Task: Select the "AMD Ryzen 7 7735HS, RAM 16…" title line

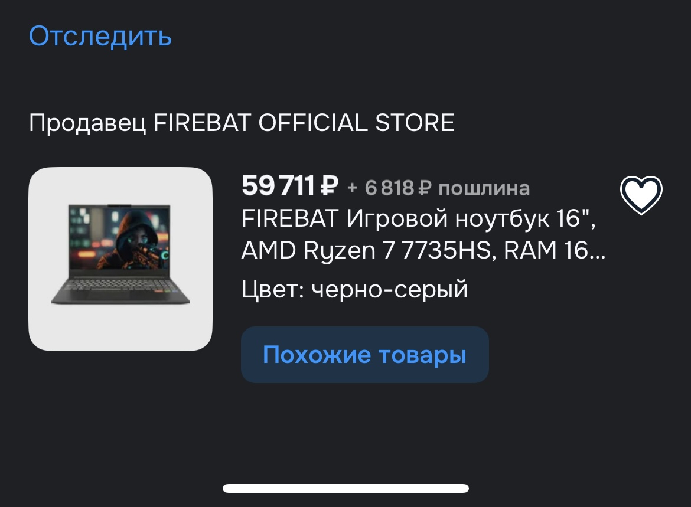Action: pos(423,250)
